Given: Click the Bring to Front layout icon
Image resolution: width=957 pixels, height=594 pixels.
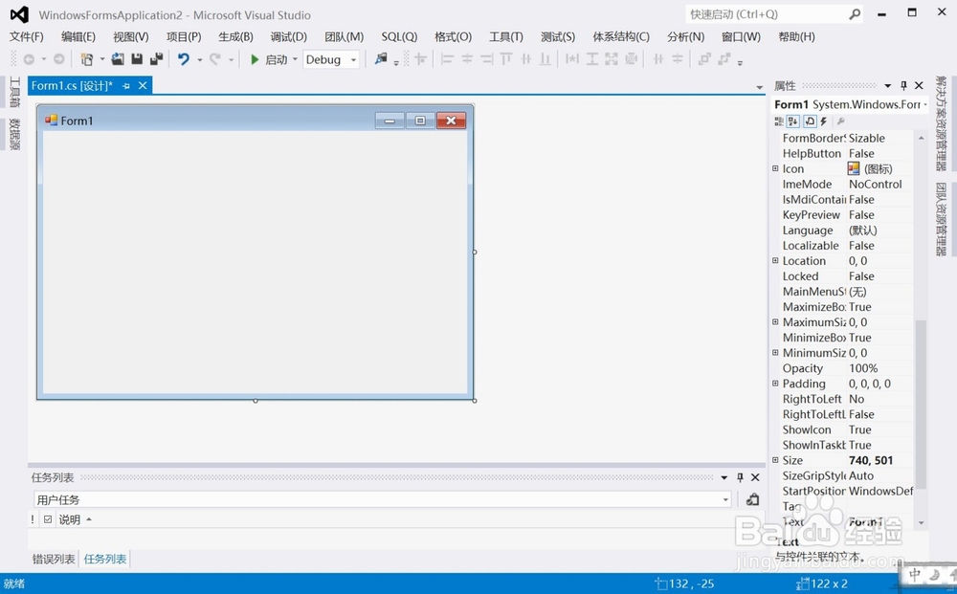Looking at the screenshot, I should tap(704, 59).
